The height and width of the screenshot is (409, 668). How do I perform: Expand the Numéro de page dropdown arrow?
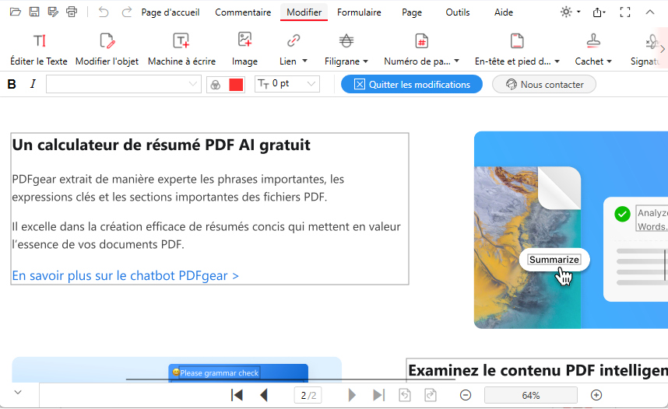457,61
